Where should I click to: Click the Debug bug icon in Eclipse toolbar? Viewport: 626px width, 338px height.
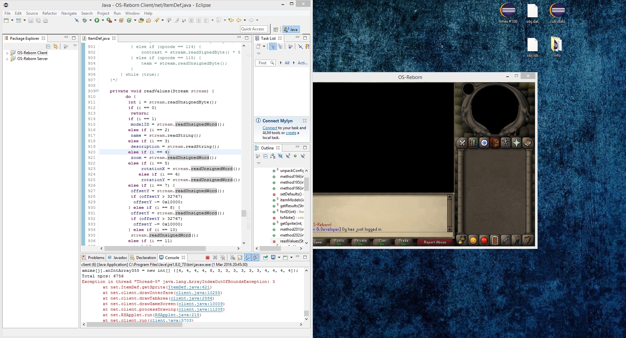tap(84, 20)
